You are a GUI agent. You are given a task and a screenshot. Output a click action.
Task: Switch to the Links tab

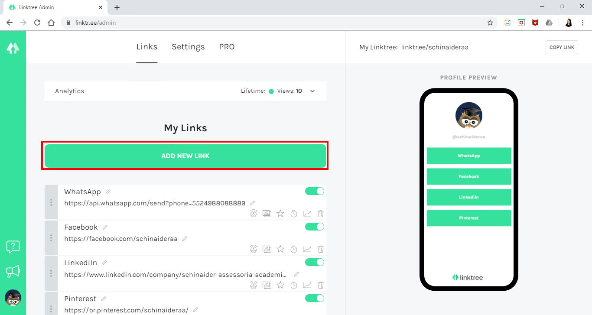[x=147, y=47]
